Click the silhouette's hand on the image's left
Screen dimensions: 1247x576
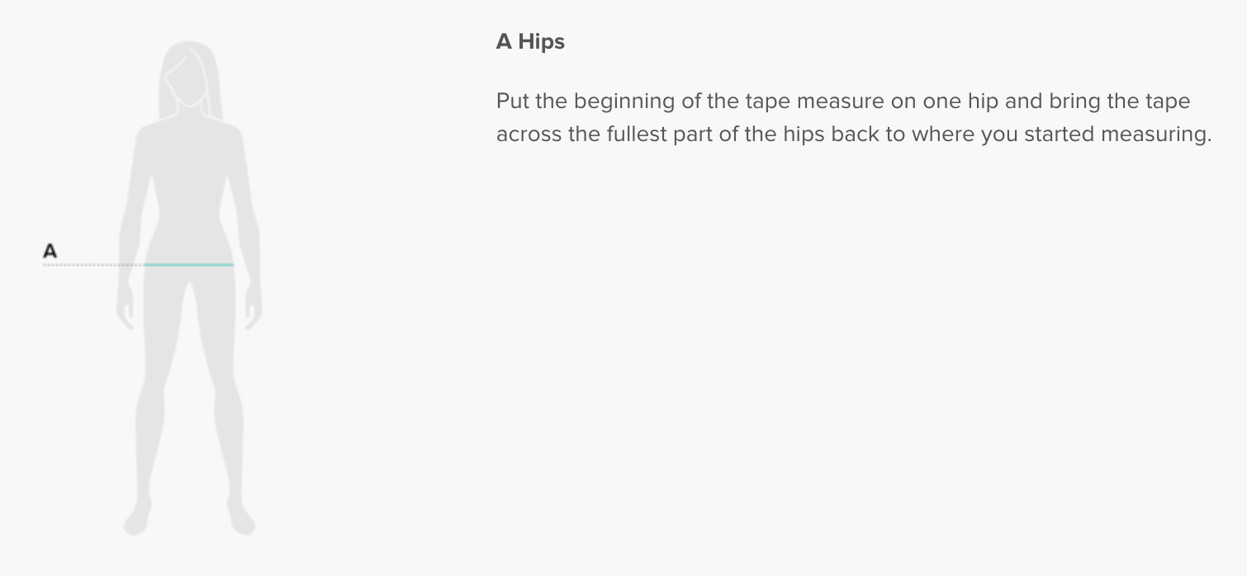point(126,309)
